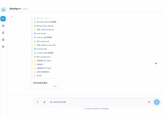This screenshot has height=117, width=164.
Task: Select the execute_sql tool call row
Action: pyautogui.click(x=41, y=33)
